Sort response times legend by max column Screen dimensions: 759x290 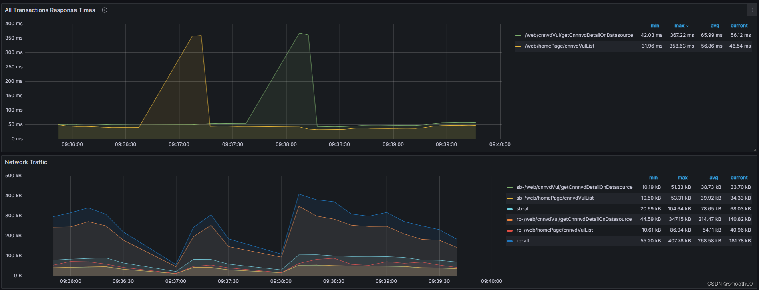[682, 26]
